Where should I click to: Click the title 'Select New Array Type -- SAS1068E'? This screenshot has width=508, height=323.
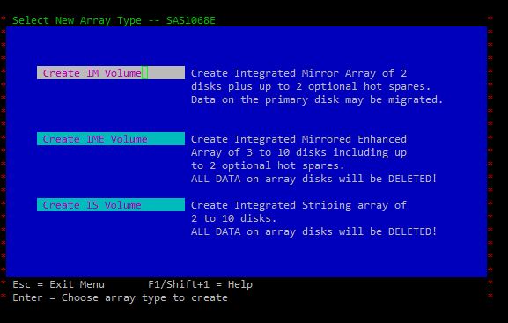tap(114, 20)
